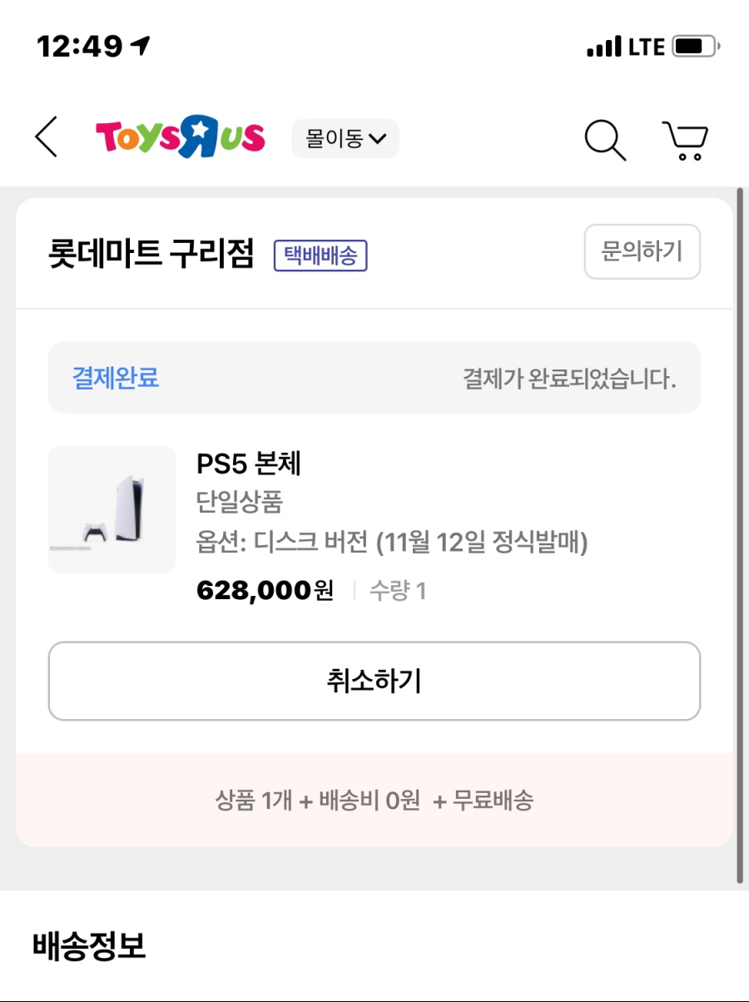Tap the battery icon in status bar
The image size is (749, 1002).
[696, 47]
